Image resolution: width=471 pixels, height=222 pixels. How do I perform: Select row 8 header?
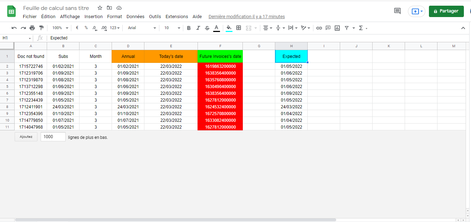[7, 107]
